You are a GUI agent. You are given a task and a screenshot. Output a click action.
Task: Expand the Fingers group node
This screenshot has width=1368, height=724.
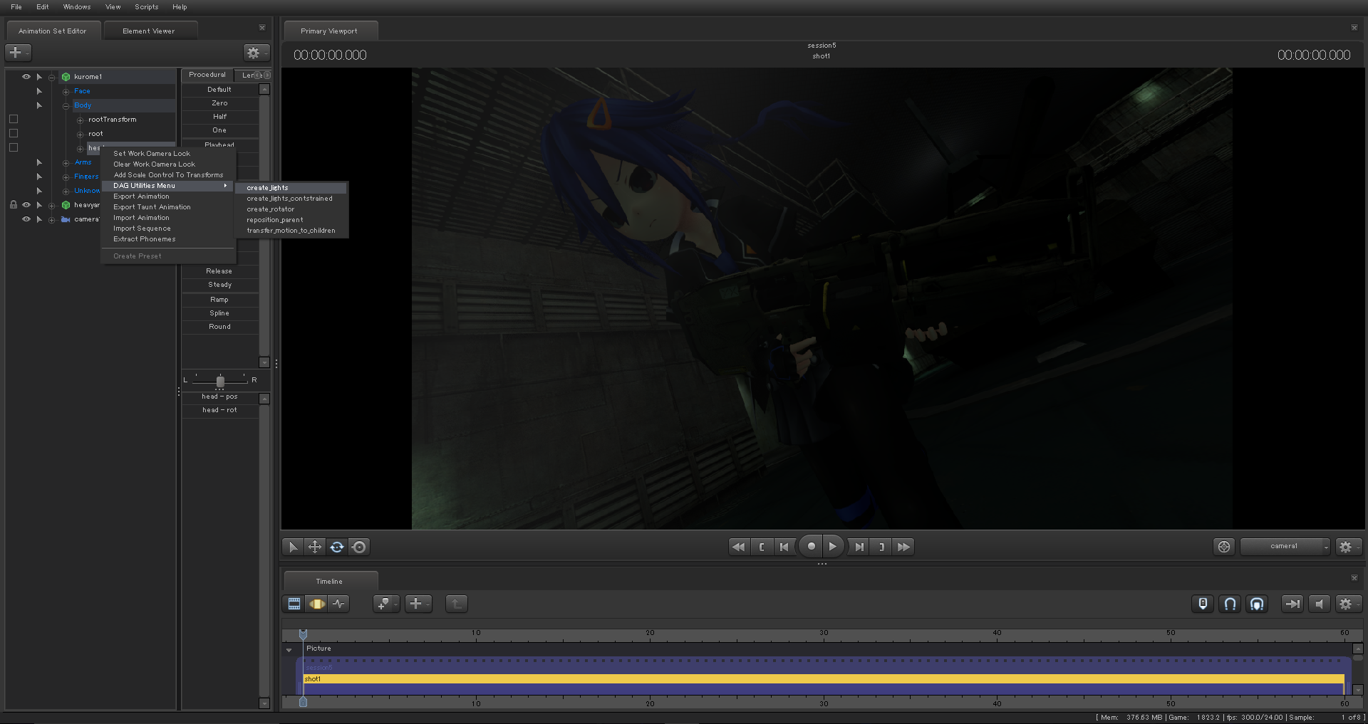pyautogui.click(x=66, y=177)
